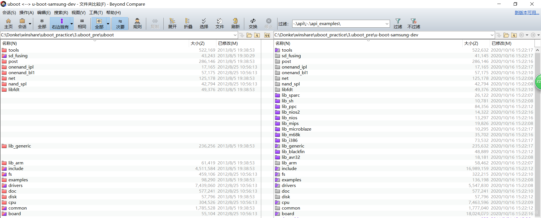The height and width of the screenshot is (218, 541).
Task: Click the 新版本可用 link
Action: [x=527, y=12]
